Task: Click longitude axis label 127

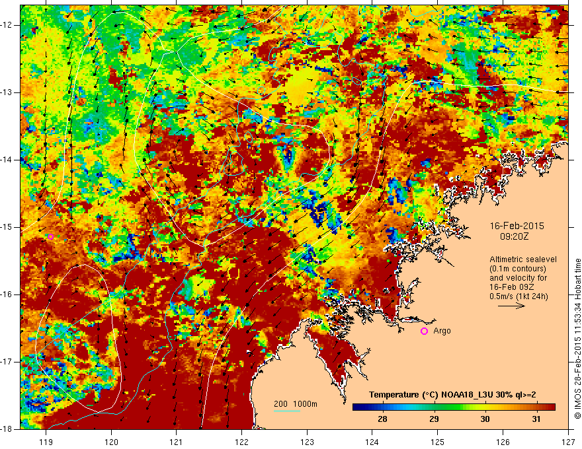Action: tap(568, 442)
